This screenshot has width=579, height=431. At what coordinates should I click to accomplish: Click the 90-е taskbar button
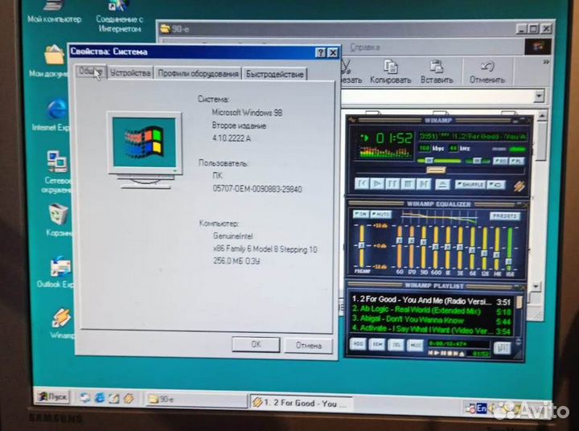[196, 400]
